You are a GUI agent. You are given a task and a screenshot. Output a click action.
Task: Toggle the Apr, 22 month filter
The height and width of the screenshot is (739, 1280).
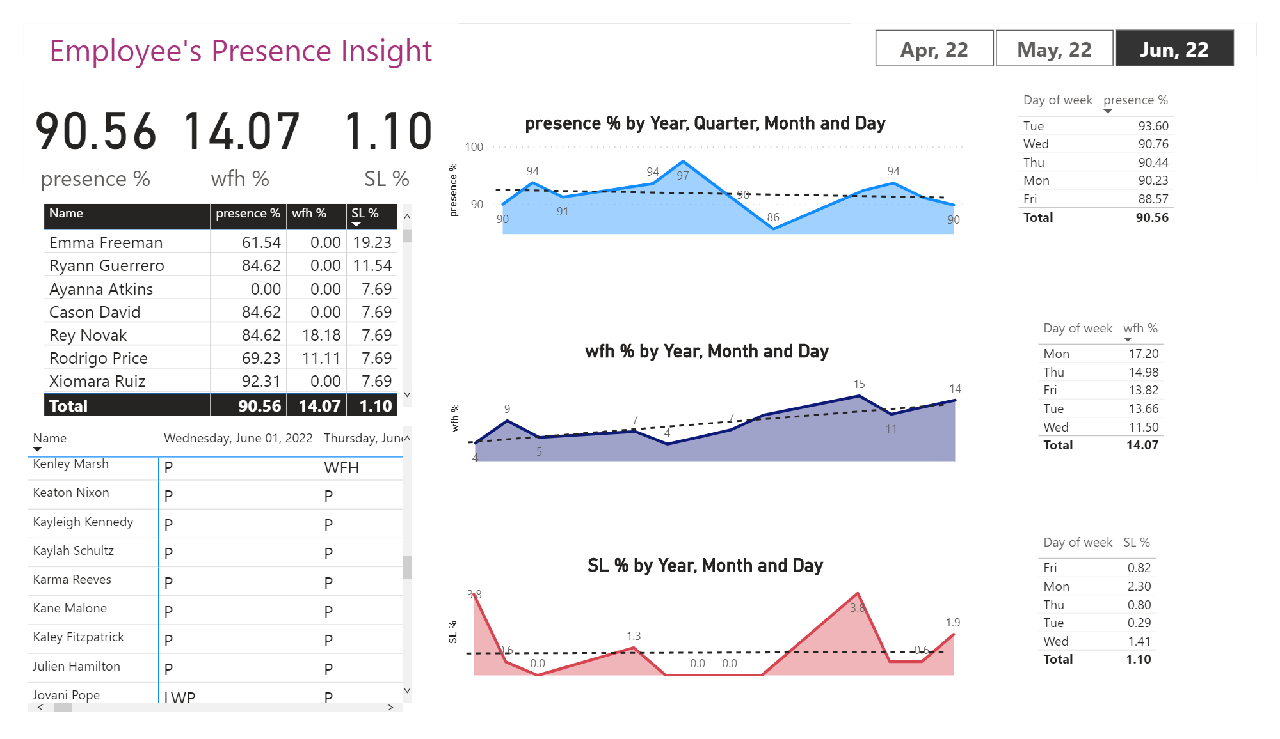934,49
